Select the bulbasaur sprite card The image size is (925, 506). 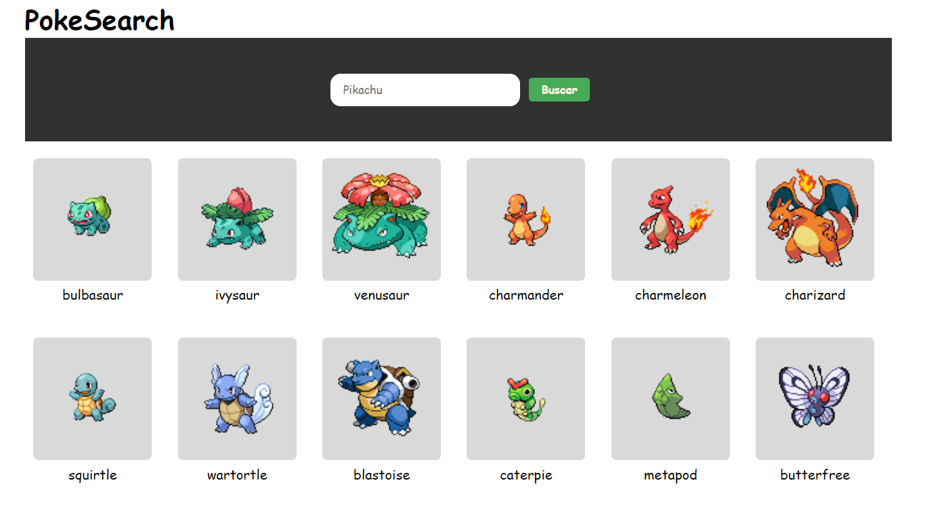click(92, 219)
